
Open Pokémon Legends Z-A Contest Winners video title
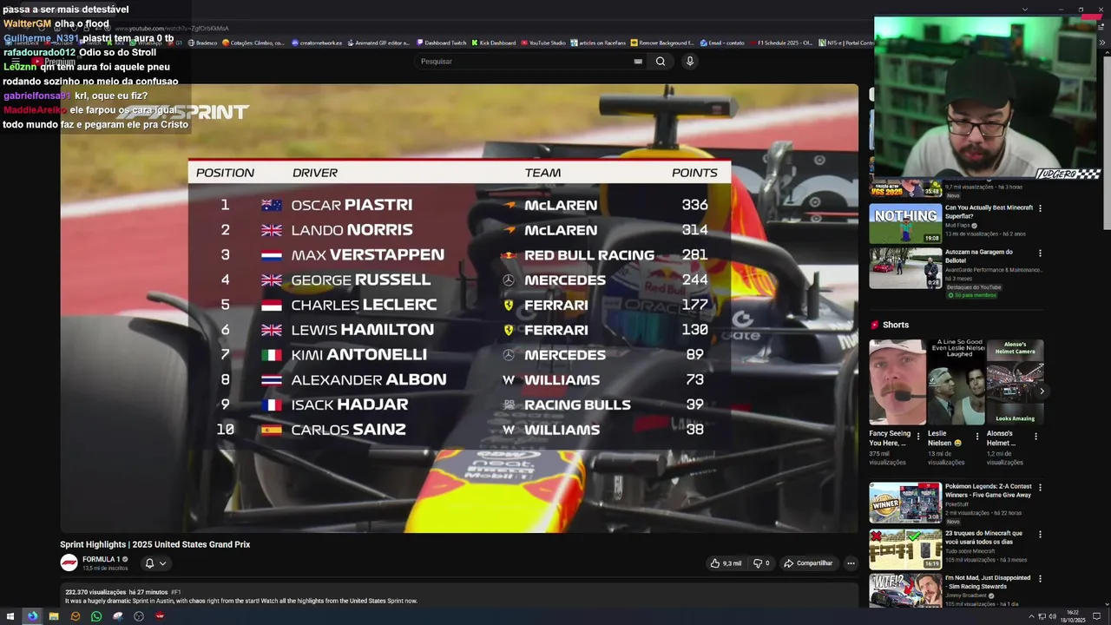pyautogui.click(x=988, y=490)
